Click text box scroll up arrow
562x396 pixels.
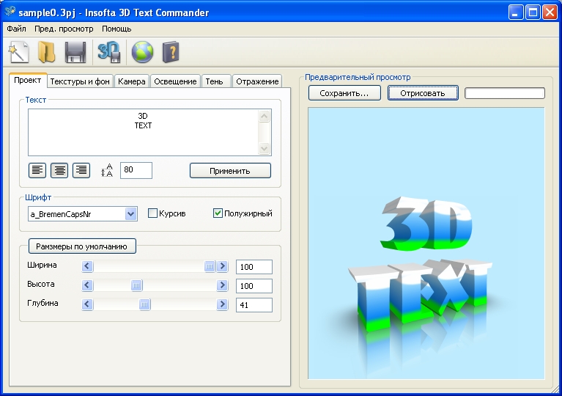point(265,116)
